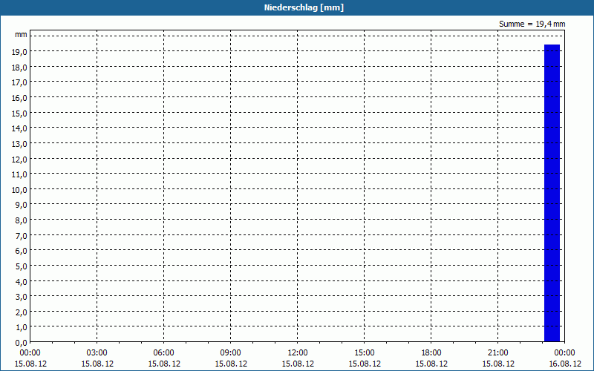594x371 pixels.
Task: Click the '3,0' y-axis value
Action: coord(22,297)
